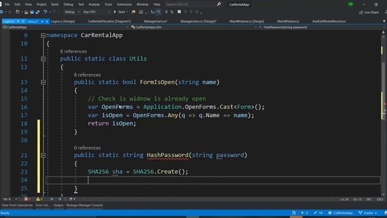387x218 pixels.
Task: Switch to ManageUsers.cs tab
Action: coord(155,22)
